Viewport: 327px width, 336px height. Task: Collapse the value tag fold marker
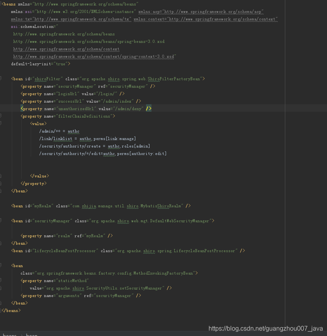(x=1, y=124)
